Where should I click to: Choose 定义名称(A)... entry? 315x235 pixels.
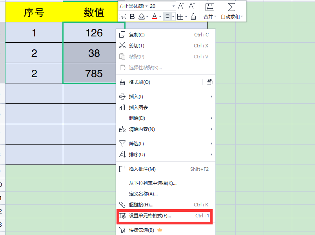[166, 194]
